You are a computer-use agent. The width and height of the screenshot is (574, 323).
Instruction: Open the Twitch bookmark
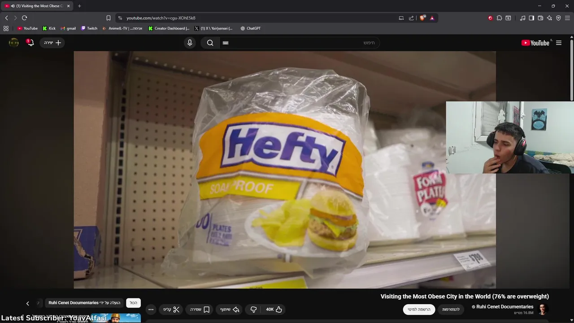[89, 28]
